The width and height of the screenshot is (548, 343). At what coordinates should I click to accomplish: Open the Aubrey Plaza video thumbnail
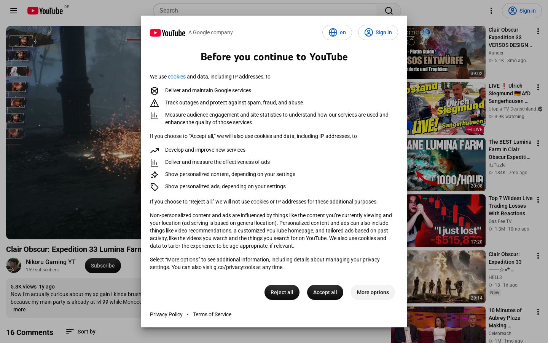click(438, 325)
